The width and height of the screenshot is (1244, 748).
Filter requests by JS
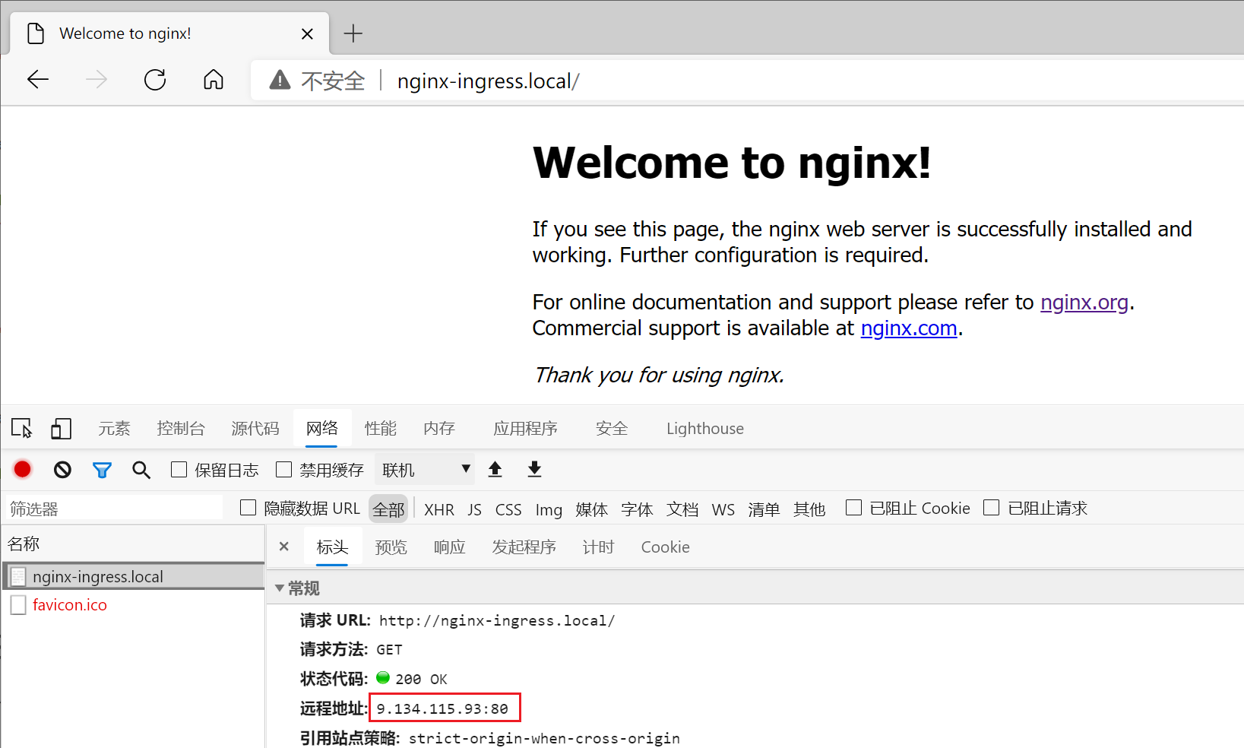click(x=475, y=509)
